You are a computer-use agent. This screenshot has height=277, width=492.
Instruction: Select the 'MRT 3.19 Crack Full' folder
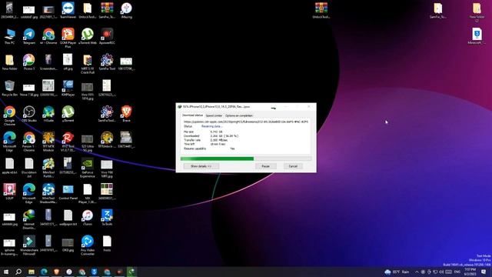[87, 63]
